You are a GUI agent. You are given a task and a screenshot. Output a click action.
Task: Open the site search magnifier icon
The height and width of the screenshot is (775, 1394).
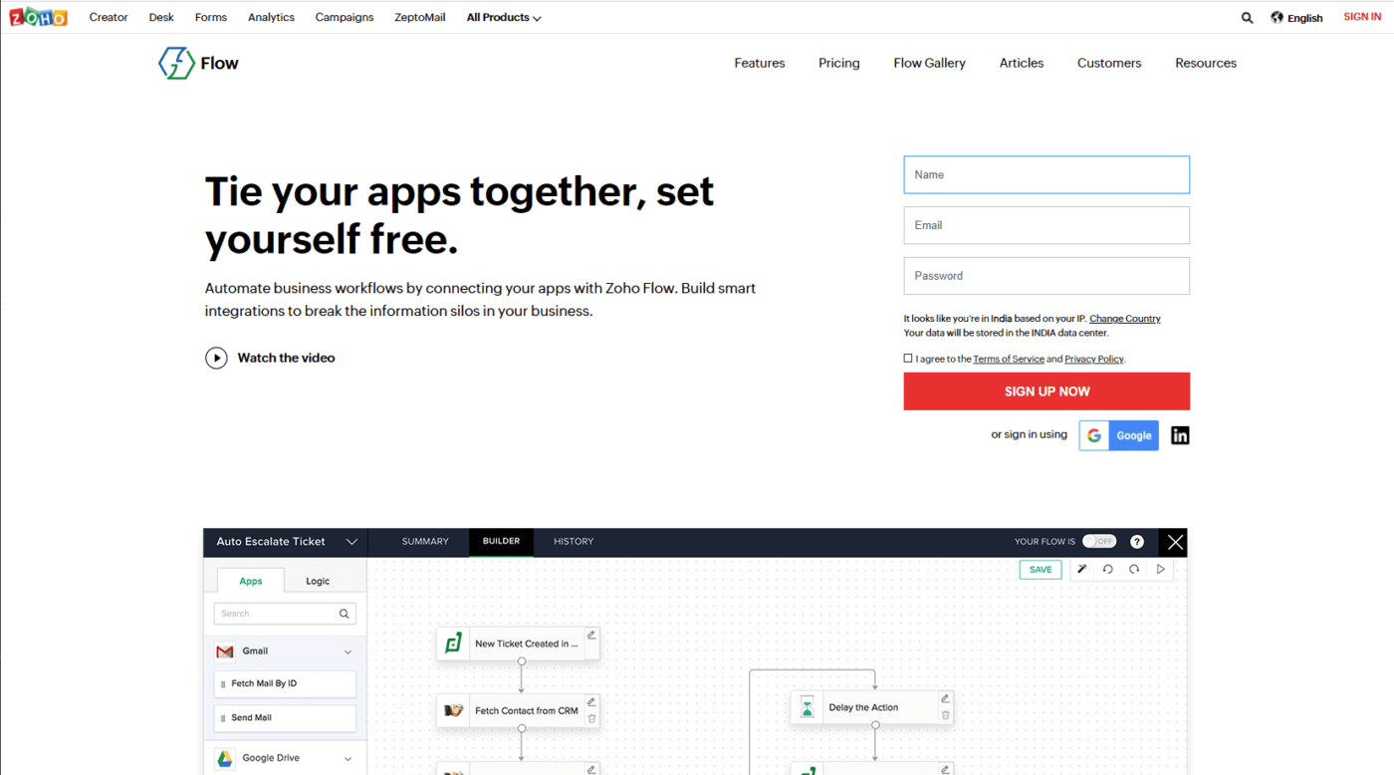point(1247,18)
